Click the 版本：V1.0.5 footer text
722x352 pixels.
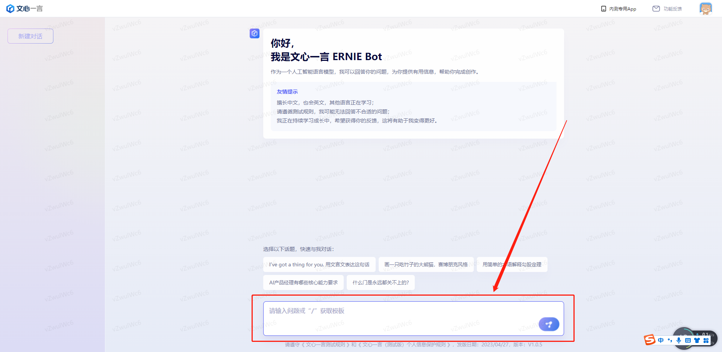pos(528,344)
